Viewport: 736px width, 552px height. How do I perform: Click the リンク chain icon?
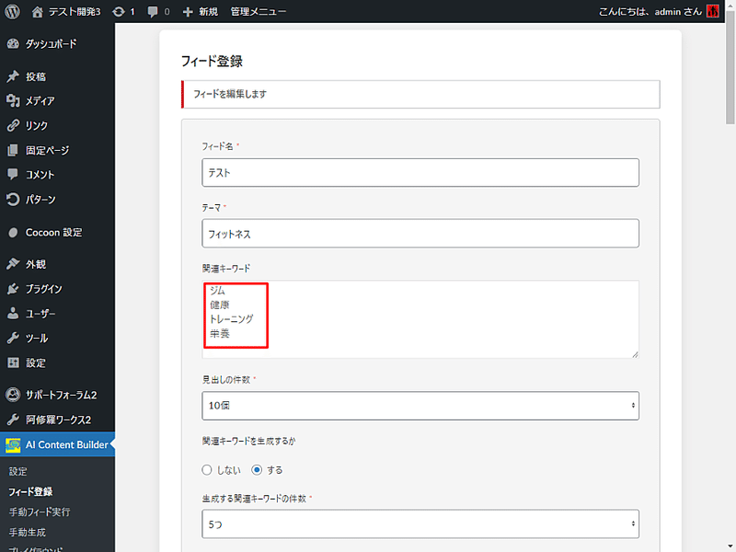click(x=13, y=125)
